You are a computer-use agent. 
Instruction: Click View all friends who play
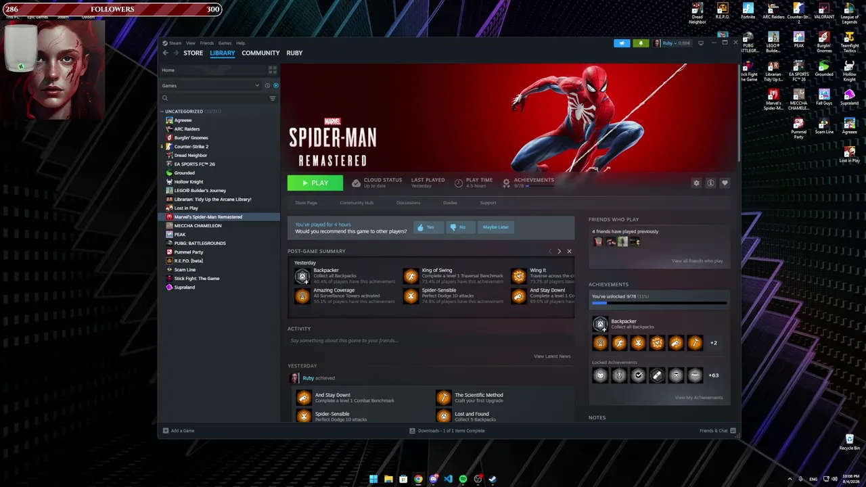tap(697, 261)
